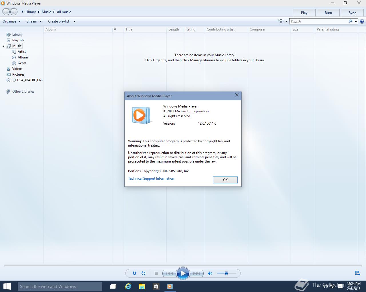Open the Stream menu
This screenshot has height=292, width=366.
click(34, 21)
